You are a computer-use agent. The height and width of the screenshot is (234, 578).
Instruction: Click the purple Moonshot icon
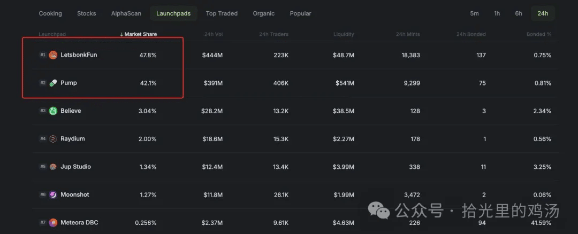pyautogui.click(x=53, y=194)
